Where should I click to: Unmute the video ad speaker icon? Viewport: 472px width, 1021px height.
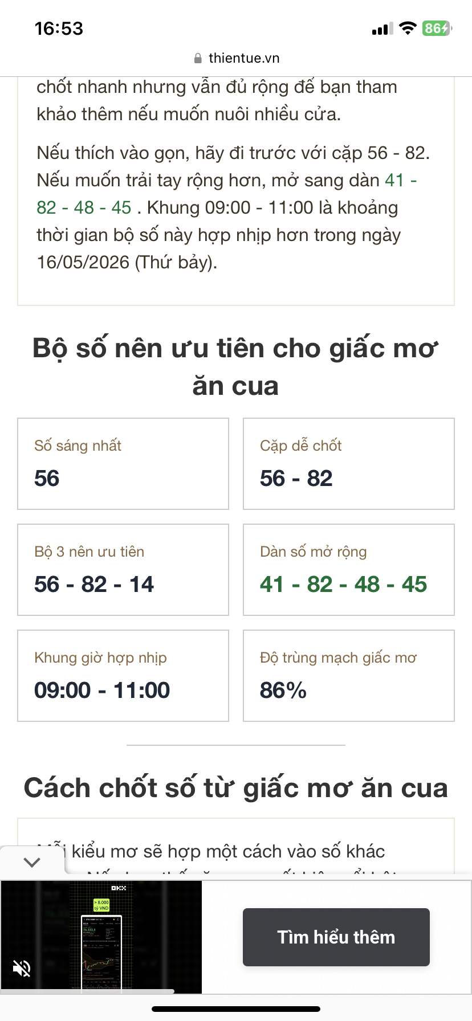(22, 967)
